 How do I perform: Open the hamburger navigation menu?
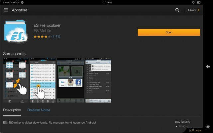click(x=6, y=10)
